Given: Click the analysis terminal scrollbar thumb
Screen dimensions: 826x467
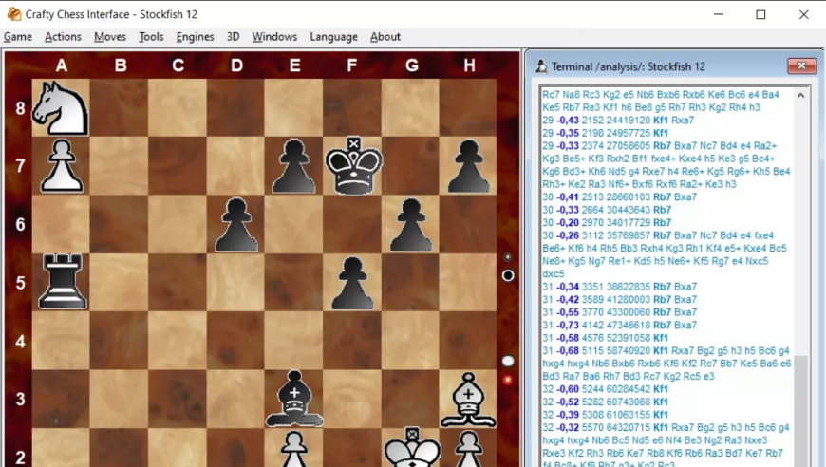Looking at the screenshot, I should click(x=800, y=411).
